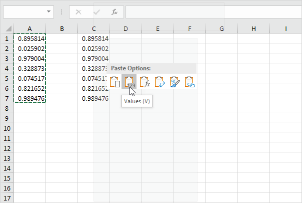This screenshot has width=302, height=203.
Task: Pick the Transpose paste option
Action: click(x=159, y=82)
